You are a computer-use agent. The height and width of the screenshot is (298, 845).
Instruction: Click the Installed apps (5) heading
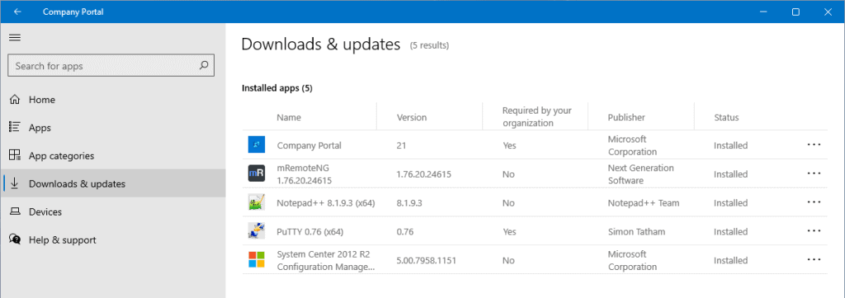(x=277, y=88)
